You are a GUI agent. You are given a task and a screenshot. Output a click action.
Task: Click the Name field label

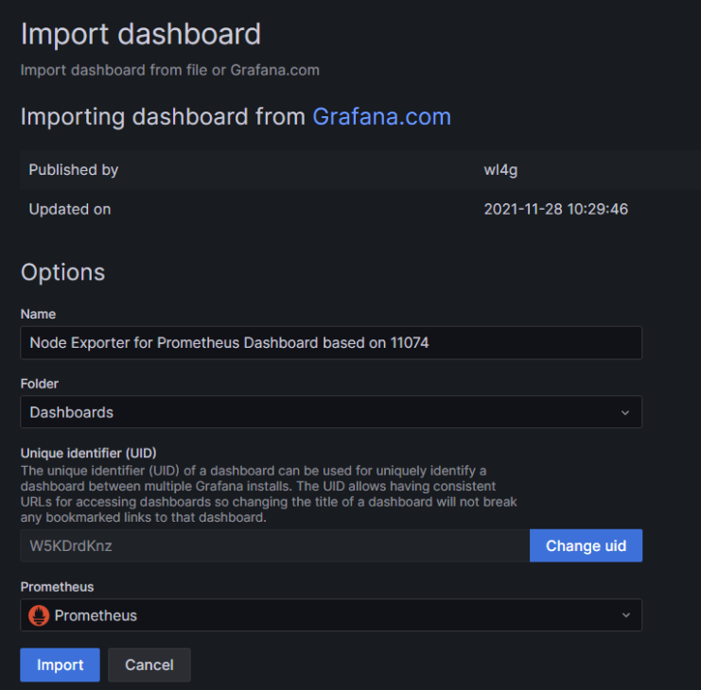tap(38, 314)
